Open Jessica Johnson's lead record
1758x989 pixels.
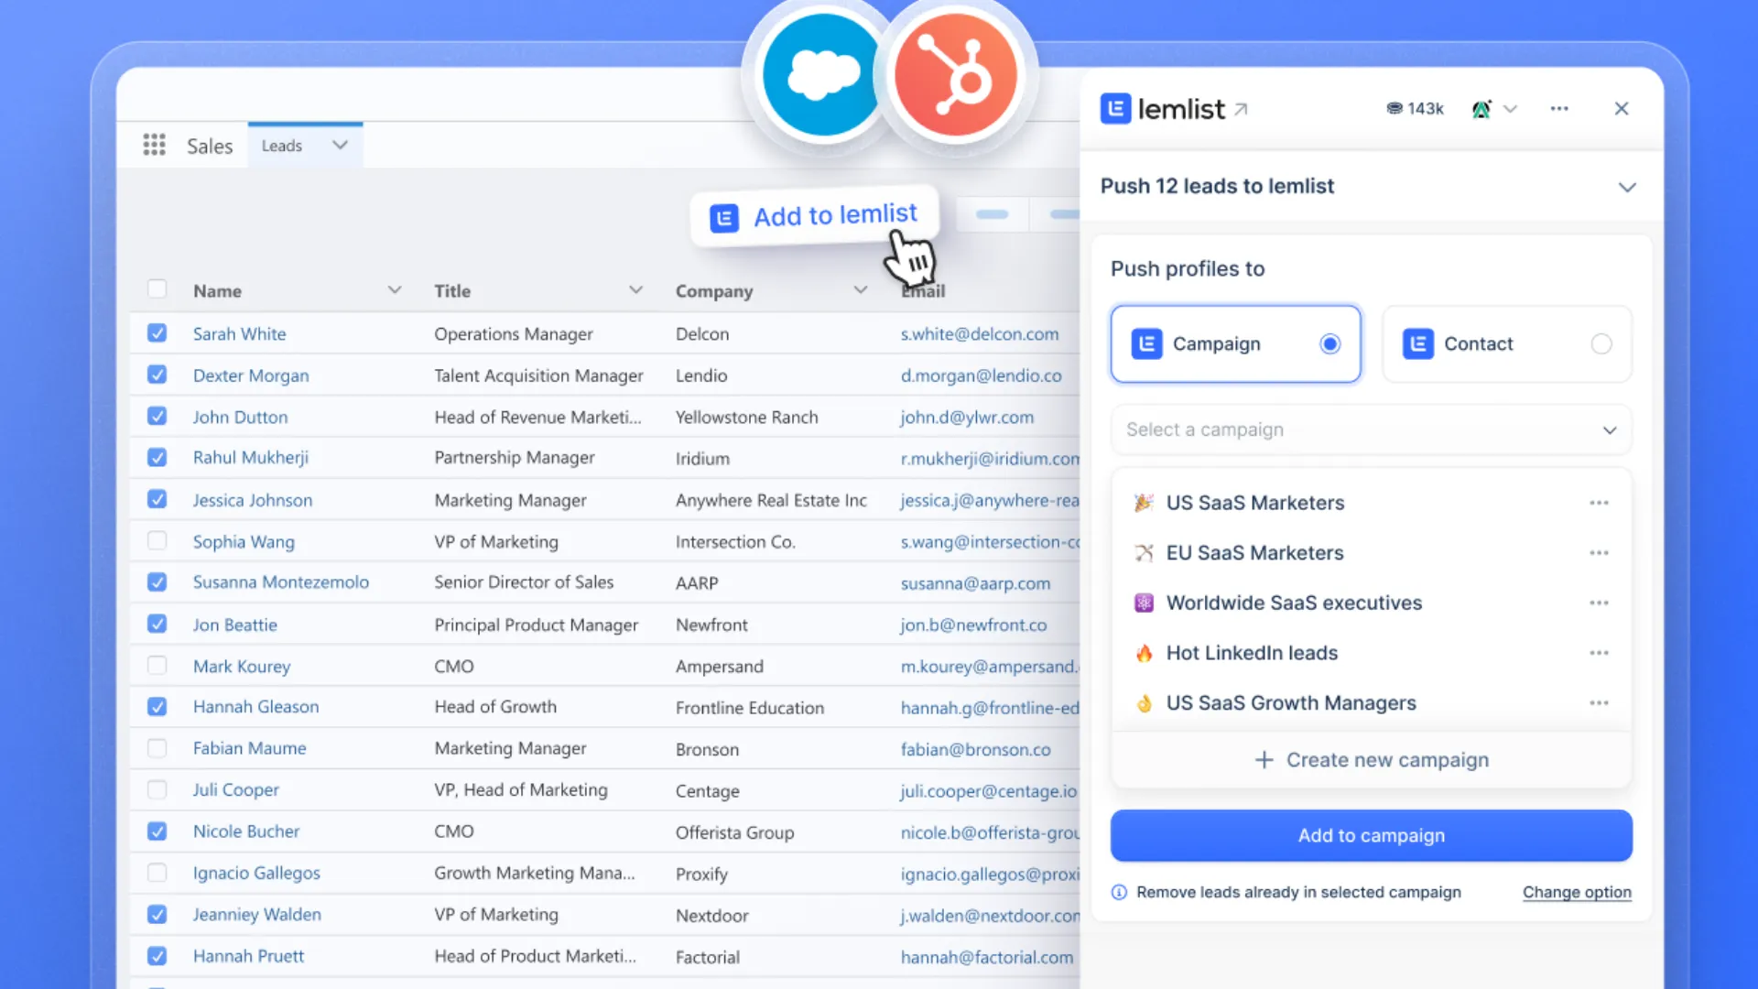(253, 500)
